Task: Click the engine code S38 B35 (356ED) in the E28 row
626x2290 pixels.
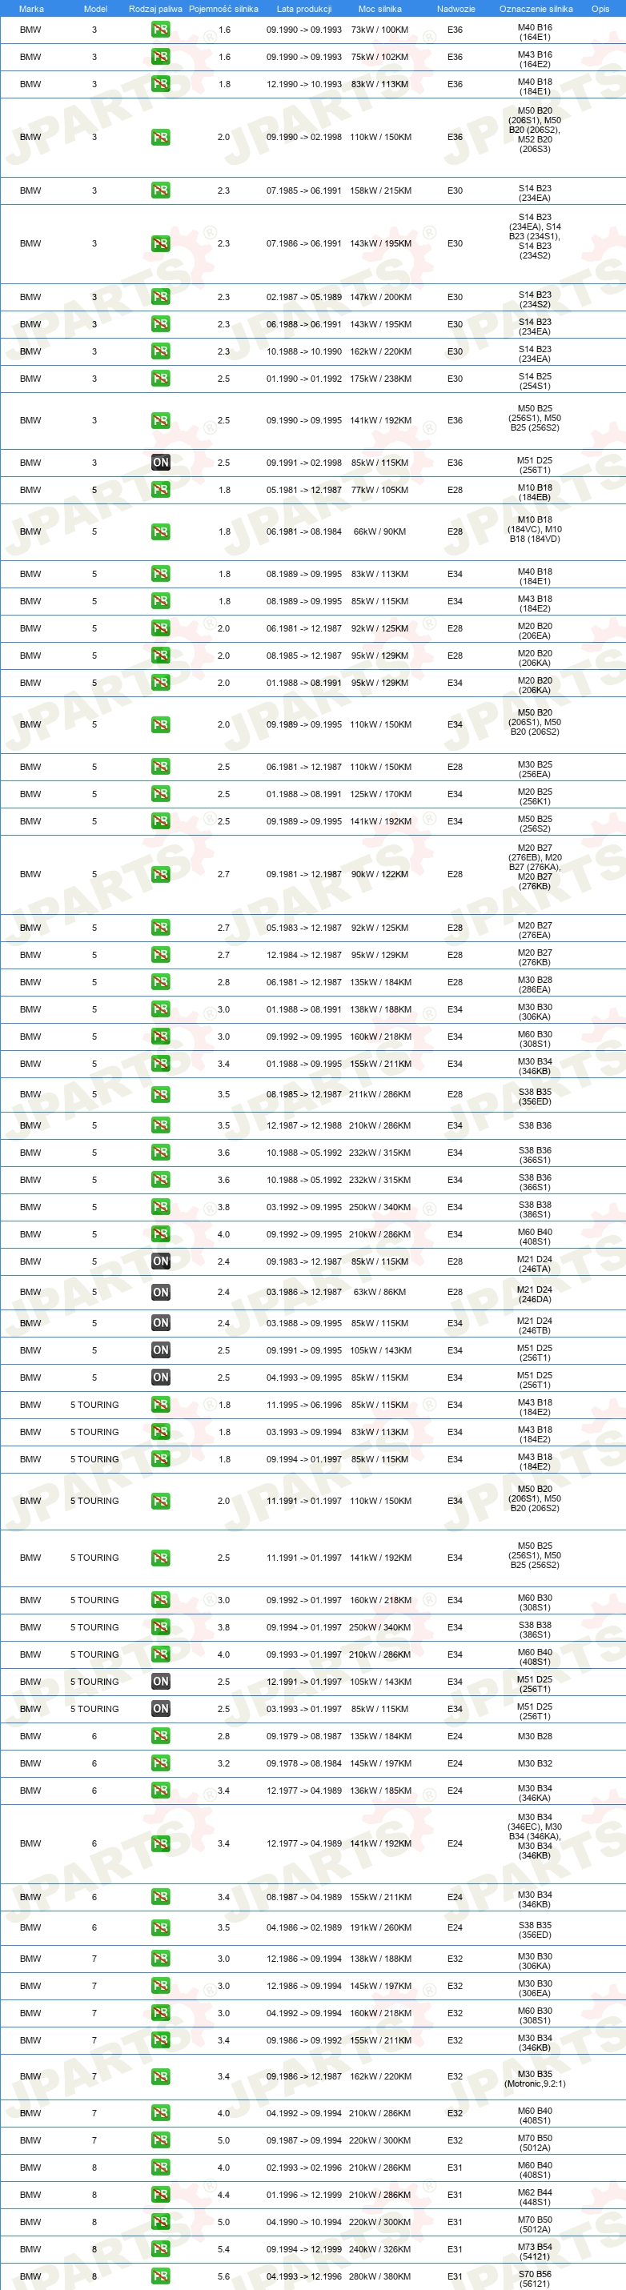Action: pyautogui.click(x=535, y=1097)
